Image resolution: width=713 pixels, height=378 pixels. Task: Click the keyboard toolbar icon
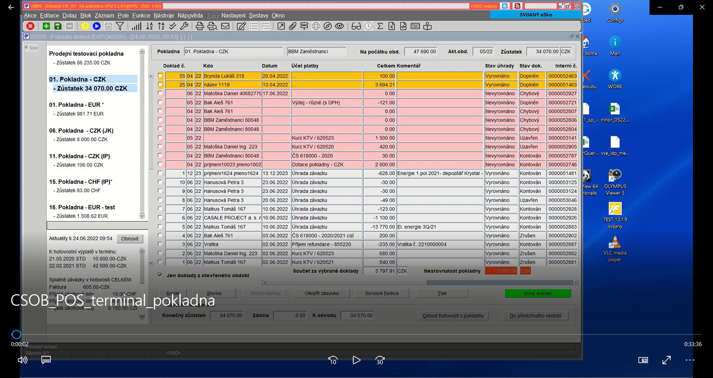click(416, 26)
